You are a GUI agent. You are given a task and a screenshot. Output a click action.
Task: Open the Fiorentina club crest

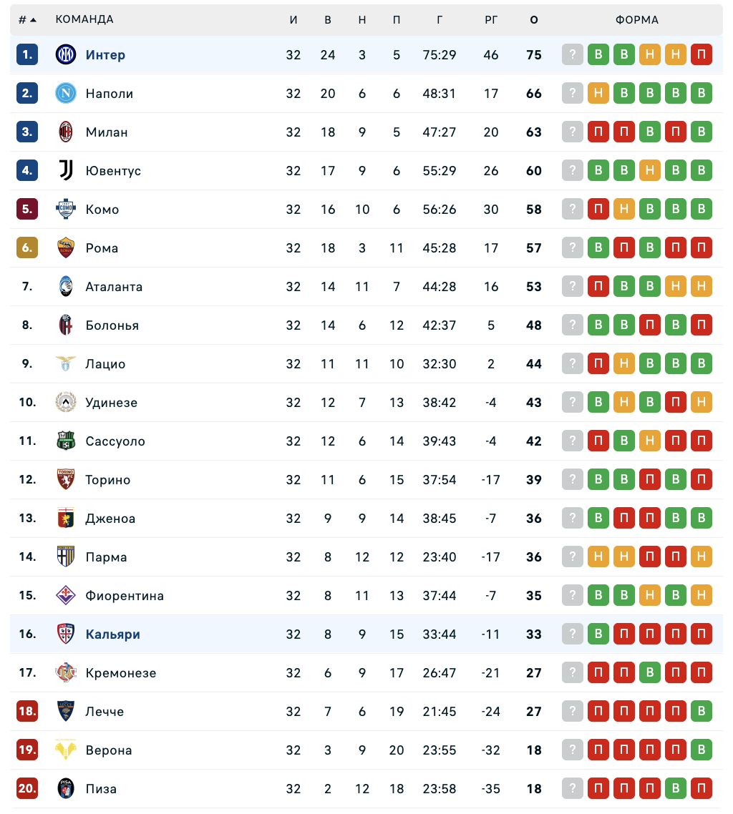pos(66,595)
